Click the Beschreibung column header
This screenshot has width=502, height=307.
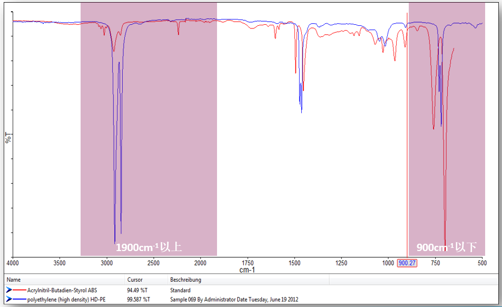186,280
